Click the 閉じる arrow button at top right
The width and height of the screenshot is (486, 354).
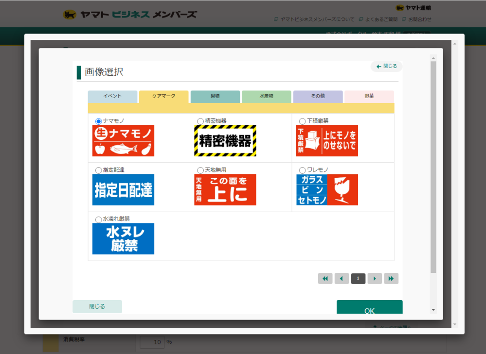point(386,66)
